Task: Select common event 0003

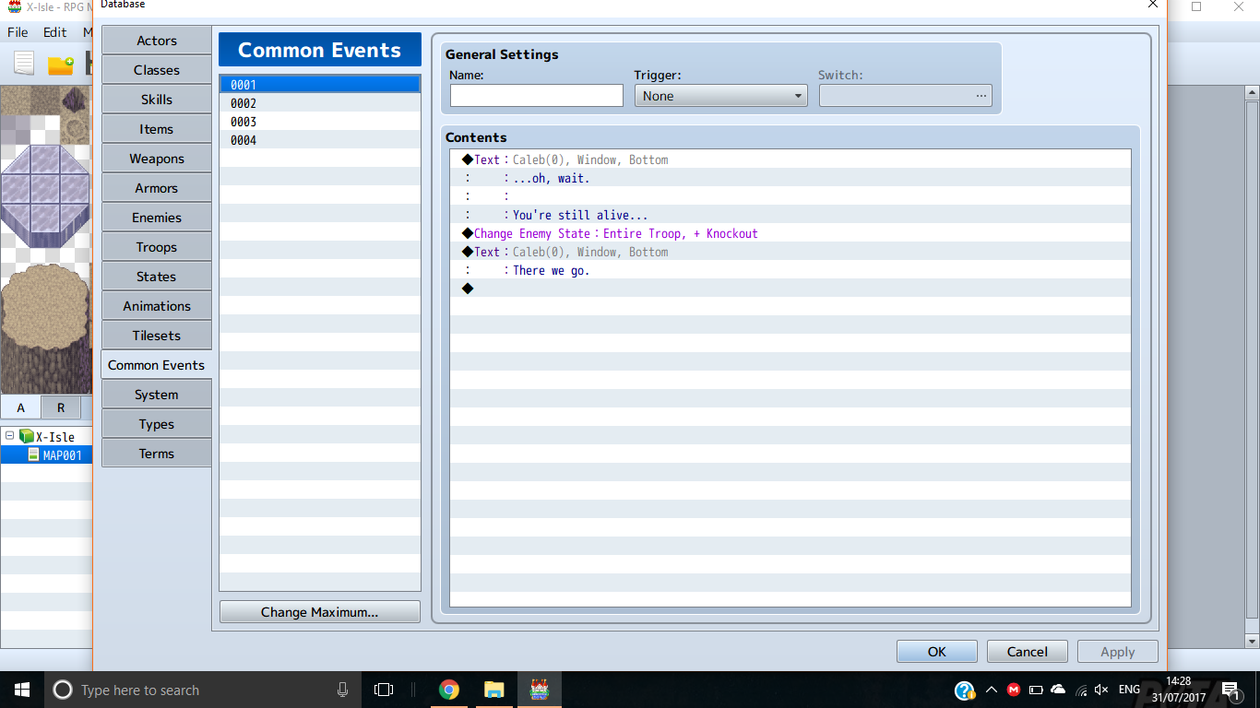Action: tap(320, 122)
